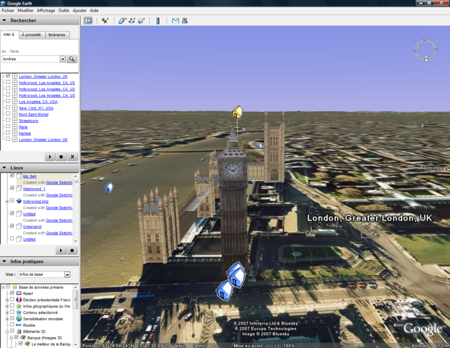Click the magnifier search button

[x=72, y=59]
